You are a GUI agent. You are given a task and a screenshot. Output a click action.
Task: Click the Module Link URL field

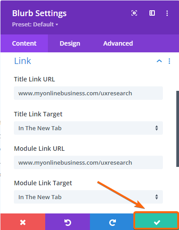[x=88, y=162]
